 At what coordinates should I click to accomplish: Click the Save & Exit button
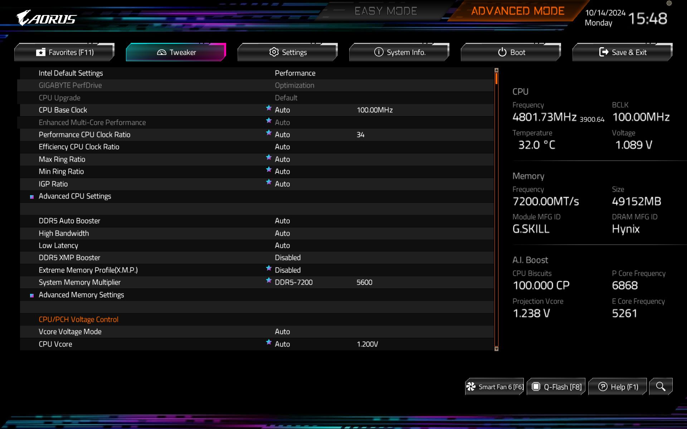click(623, 52)
